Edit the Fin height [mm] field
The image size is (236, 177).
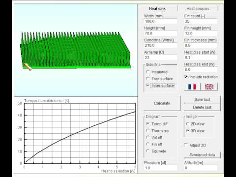pyautogui.click(x=201, y=33)
